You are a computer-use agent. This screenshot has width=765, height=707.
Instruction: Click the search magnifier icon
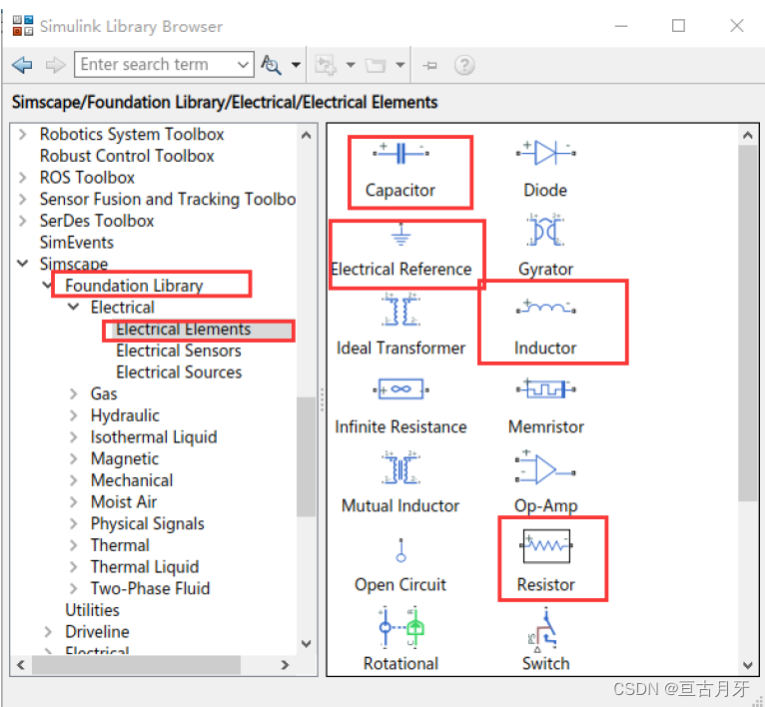tap(271, 64)
